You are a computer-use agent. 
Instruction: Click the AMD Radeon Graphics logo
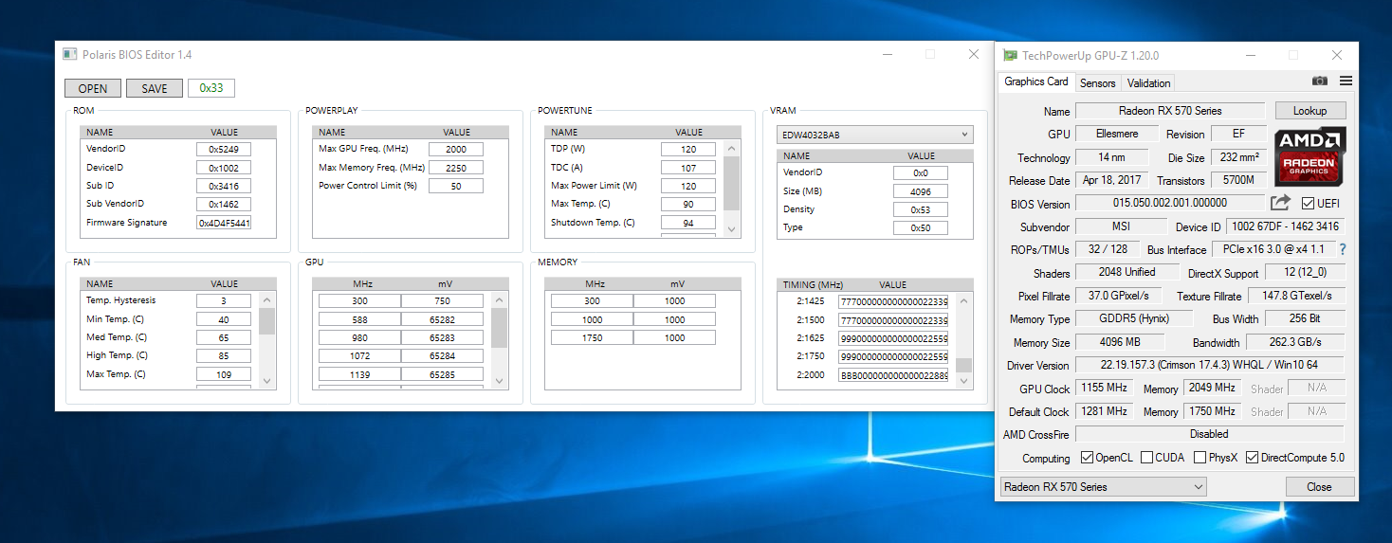pos(1310,157)
